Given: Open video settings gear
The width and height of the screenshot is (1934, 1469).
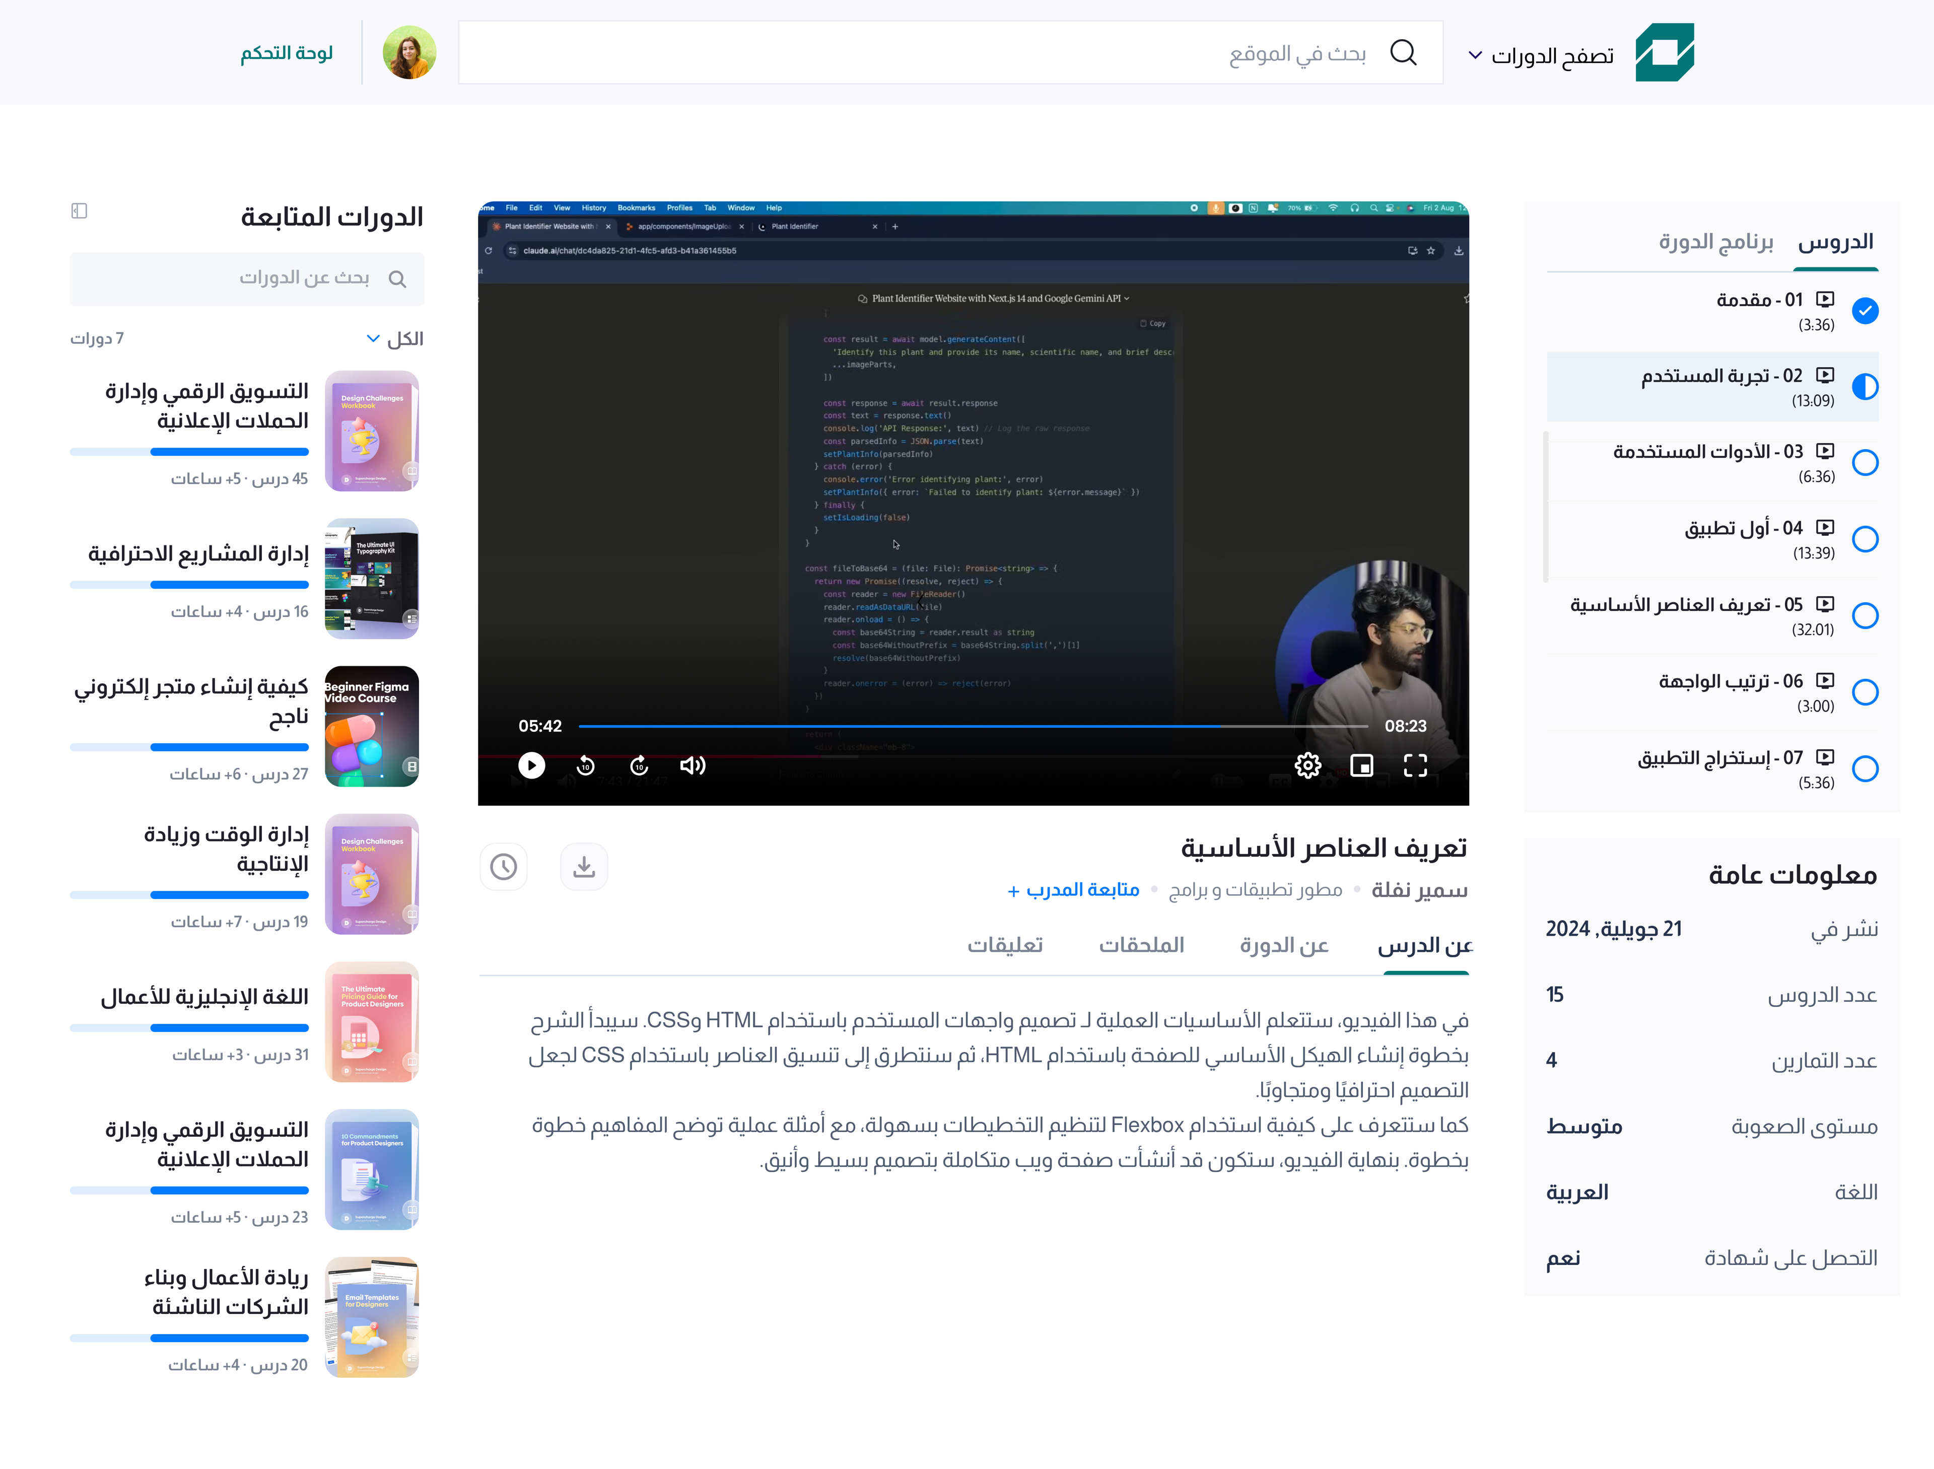Looking at the screenshot, I should 1308,766.
